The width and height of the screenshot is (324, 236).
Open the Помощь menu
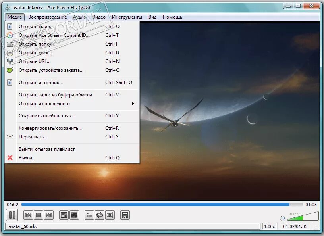point(172,17)
